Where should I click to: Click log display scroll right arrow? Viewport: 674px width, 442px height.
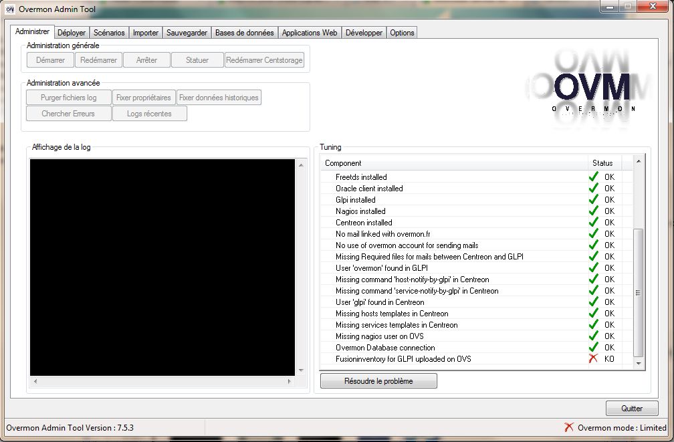coord(290,381)
